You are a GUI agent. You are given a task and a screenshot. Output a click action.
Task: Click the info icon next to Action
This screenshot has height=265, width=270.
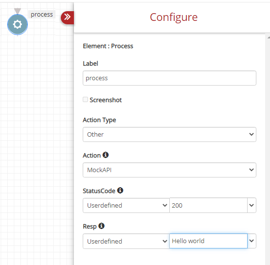tap(106, 155)
